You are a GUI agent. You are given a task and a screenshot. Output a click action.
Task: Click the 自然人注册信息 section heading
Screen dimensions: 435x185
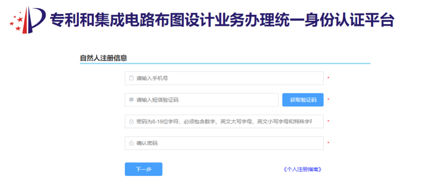103,58
